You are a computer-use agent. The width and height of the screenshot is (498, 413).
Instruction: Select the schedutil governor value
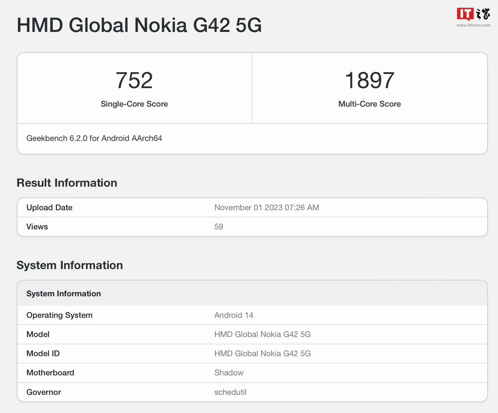pyautogui.click(x=231, y=392)
